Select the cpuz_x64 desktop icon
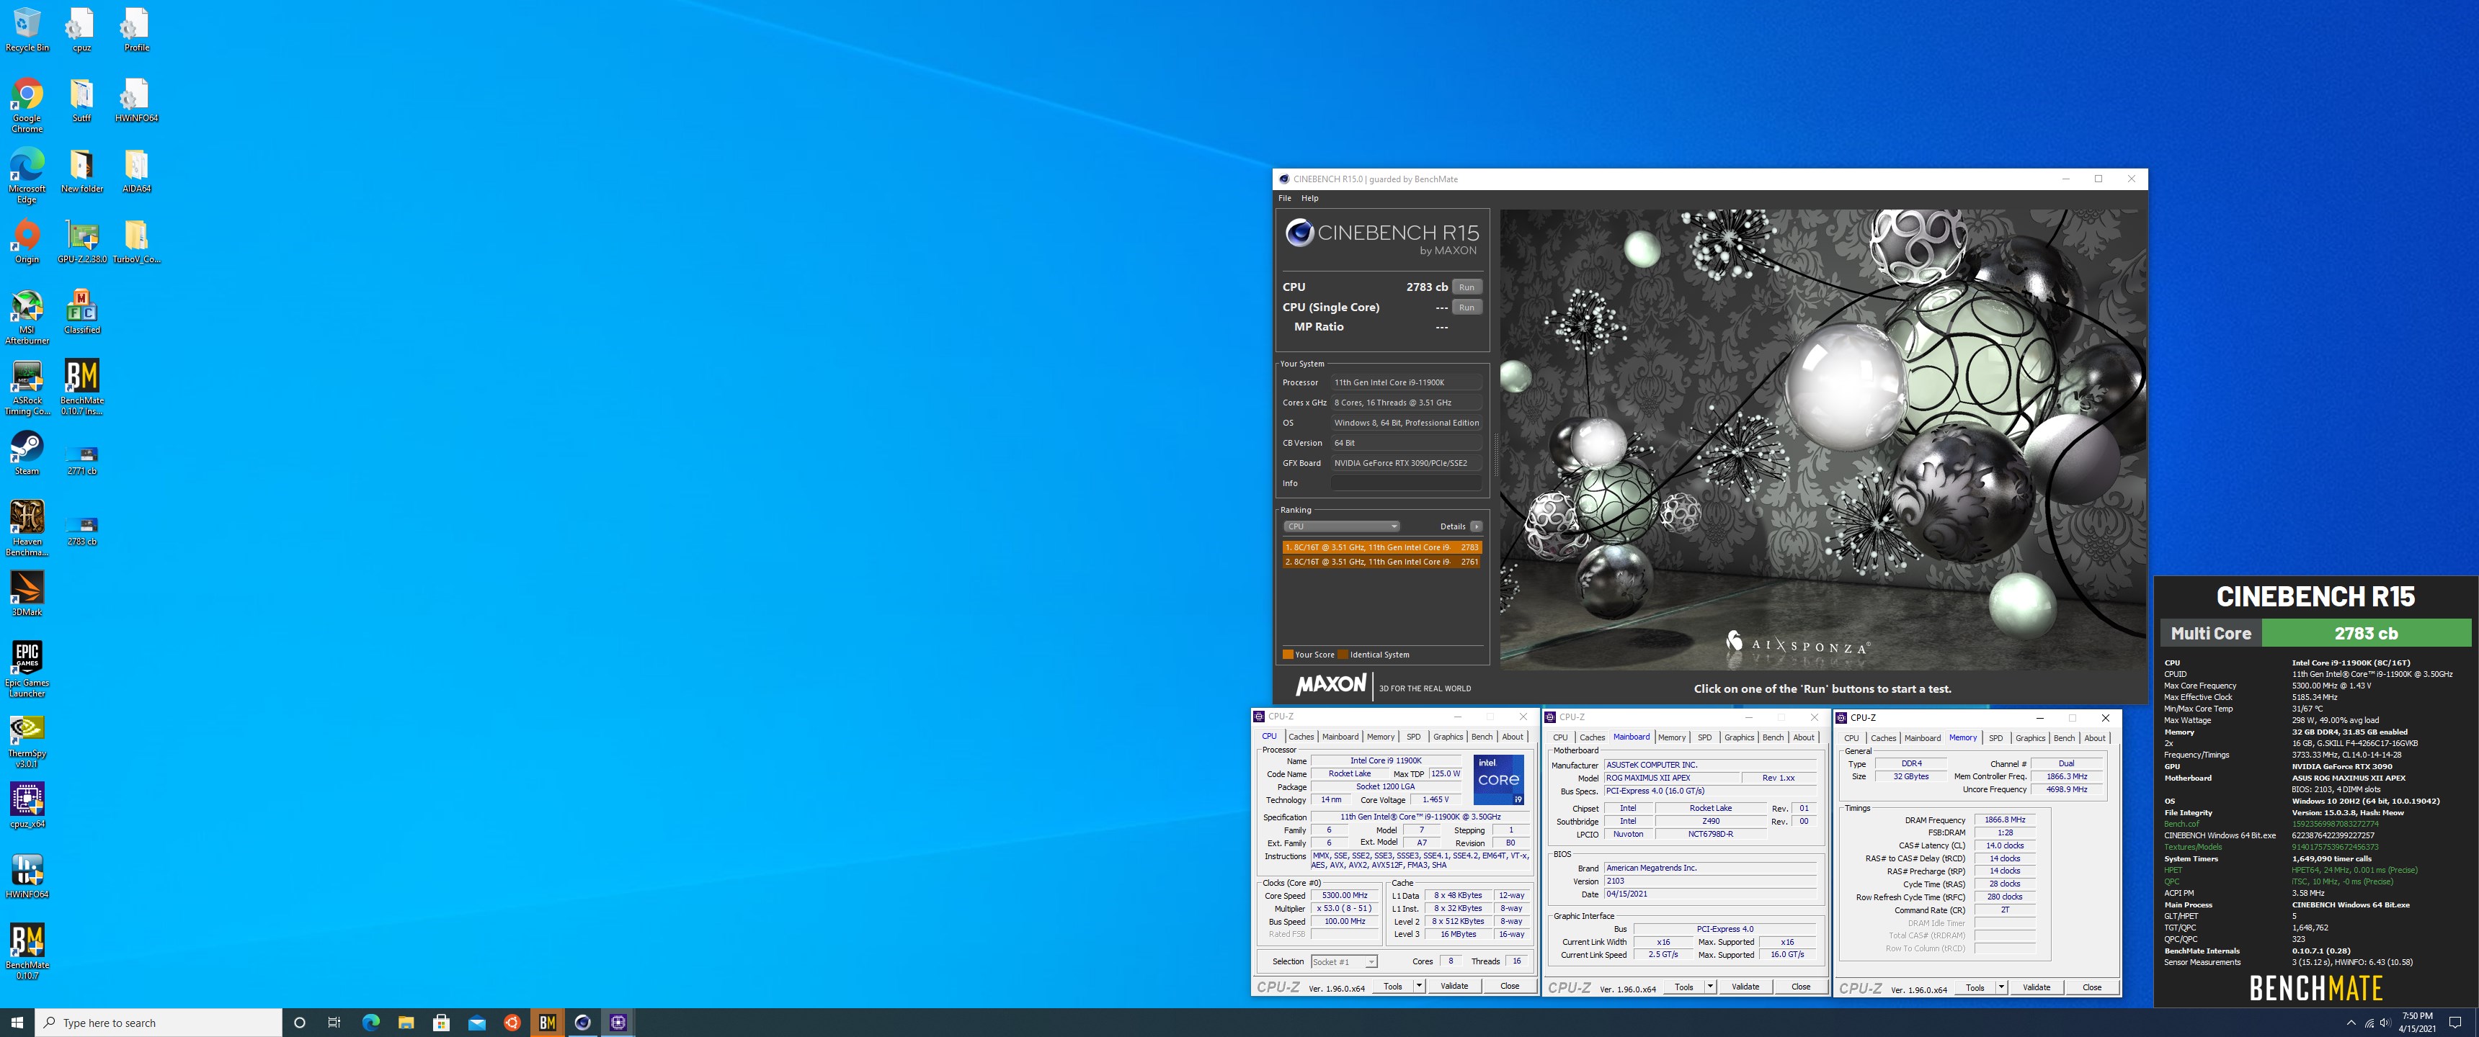This screenshot has height=1037, width=2479. point(27,806)
